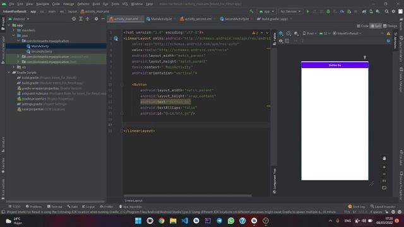This screenshot has height=227, width=404.
Task: Toggle the Gradle tool window side tab
Action: 401,24
